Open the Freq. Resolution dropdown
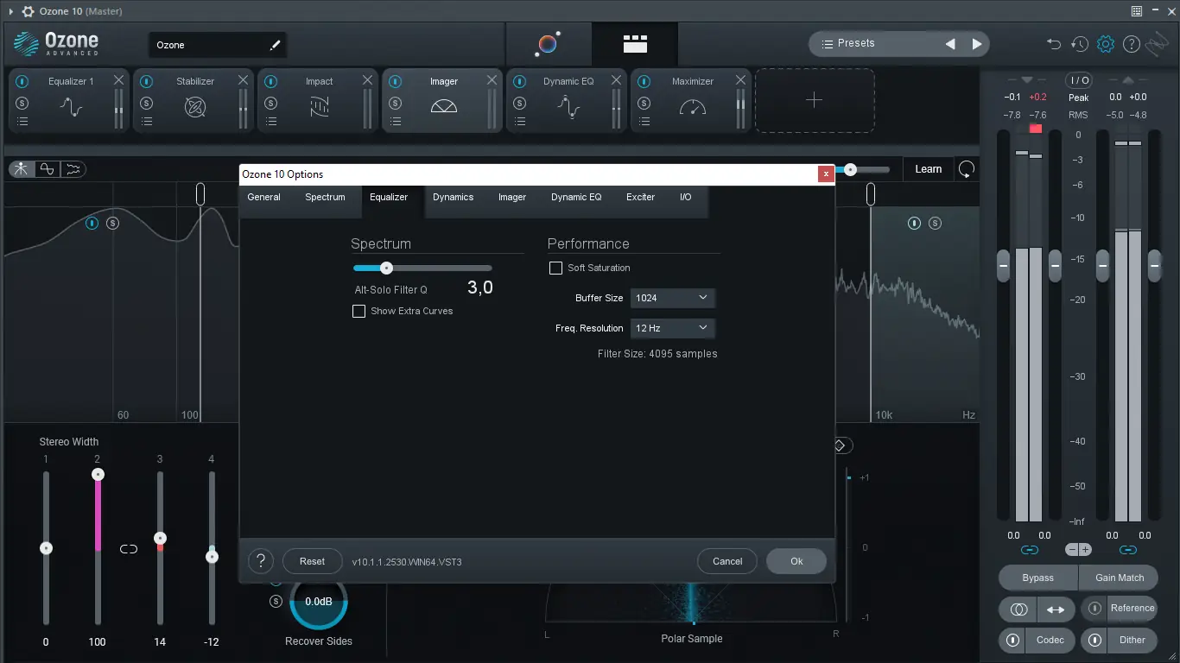This screenshot has height=663, width=1180. (x=672, y=328)
